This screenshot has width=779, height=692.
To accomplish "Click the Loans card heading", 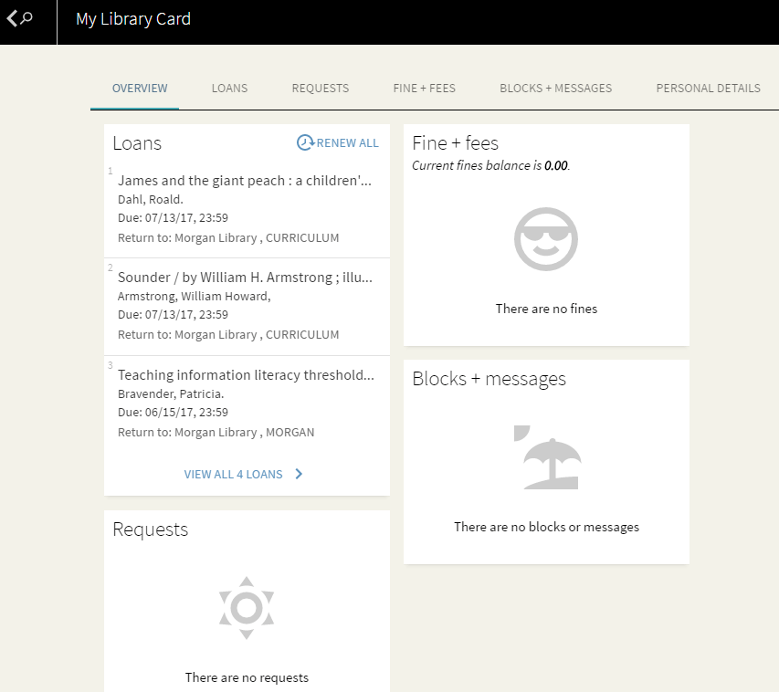I will tap(137, 143).
